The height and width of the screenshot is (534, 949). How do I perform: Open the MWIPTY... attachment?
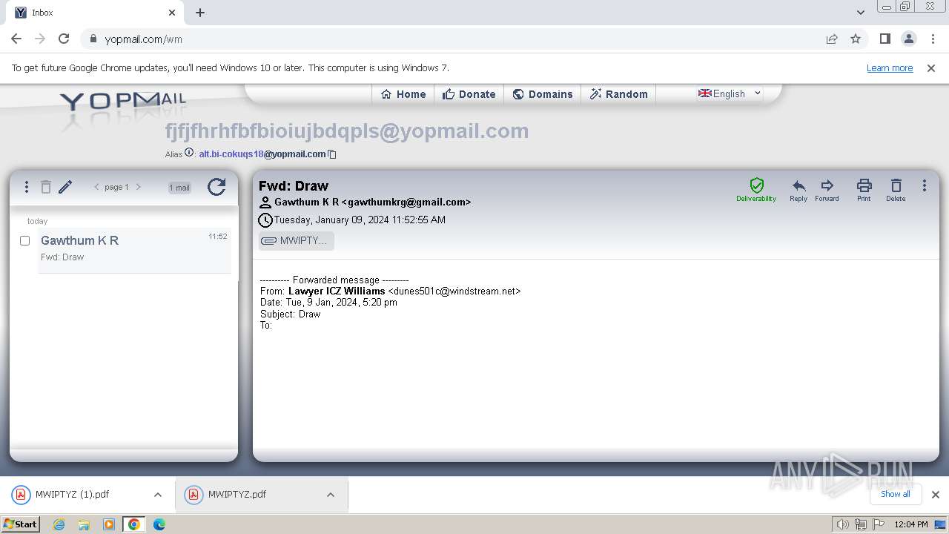tap(297, 240)
